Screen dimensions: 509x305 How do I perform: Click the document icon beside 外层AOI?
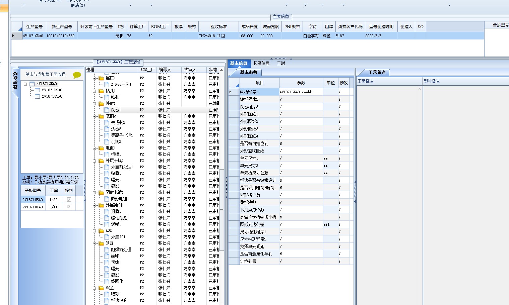pyautogui.click(x=107, y=237)
